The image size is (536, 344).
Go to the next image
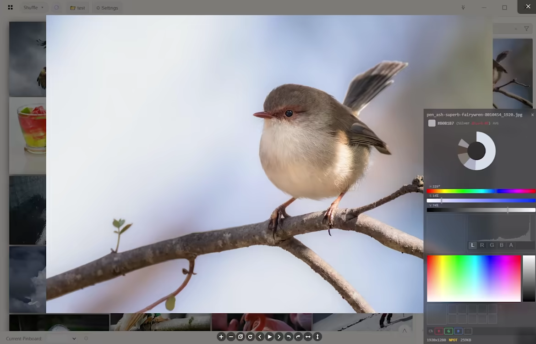pyautogui.click(x=279, y=337)
